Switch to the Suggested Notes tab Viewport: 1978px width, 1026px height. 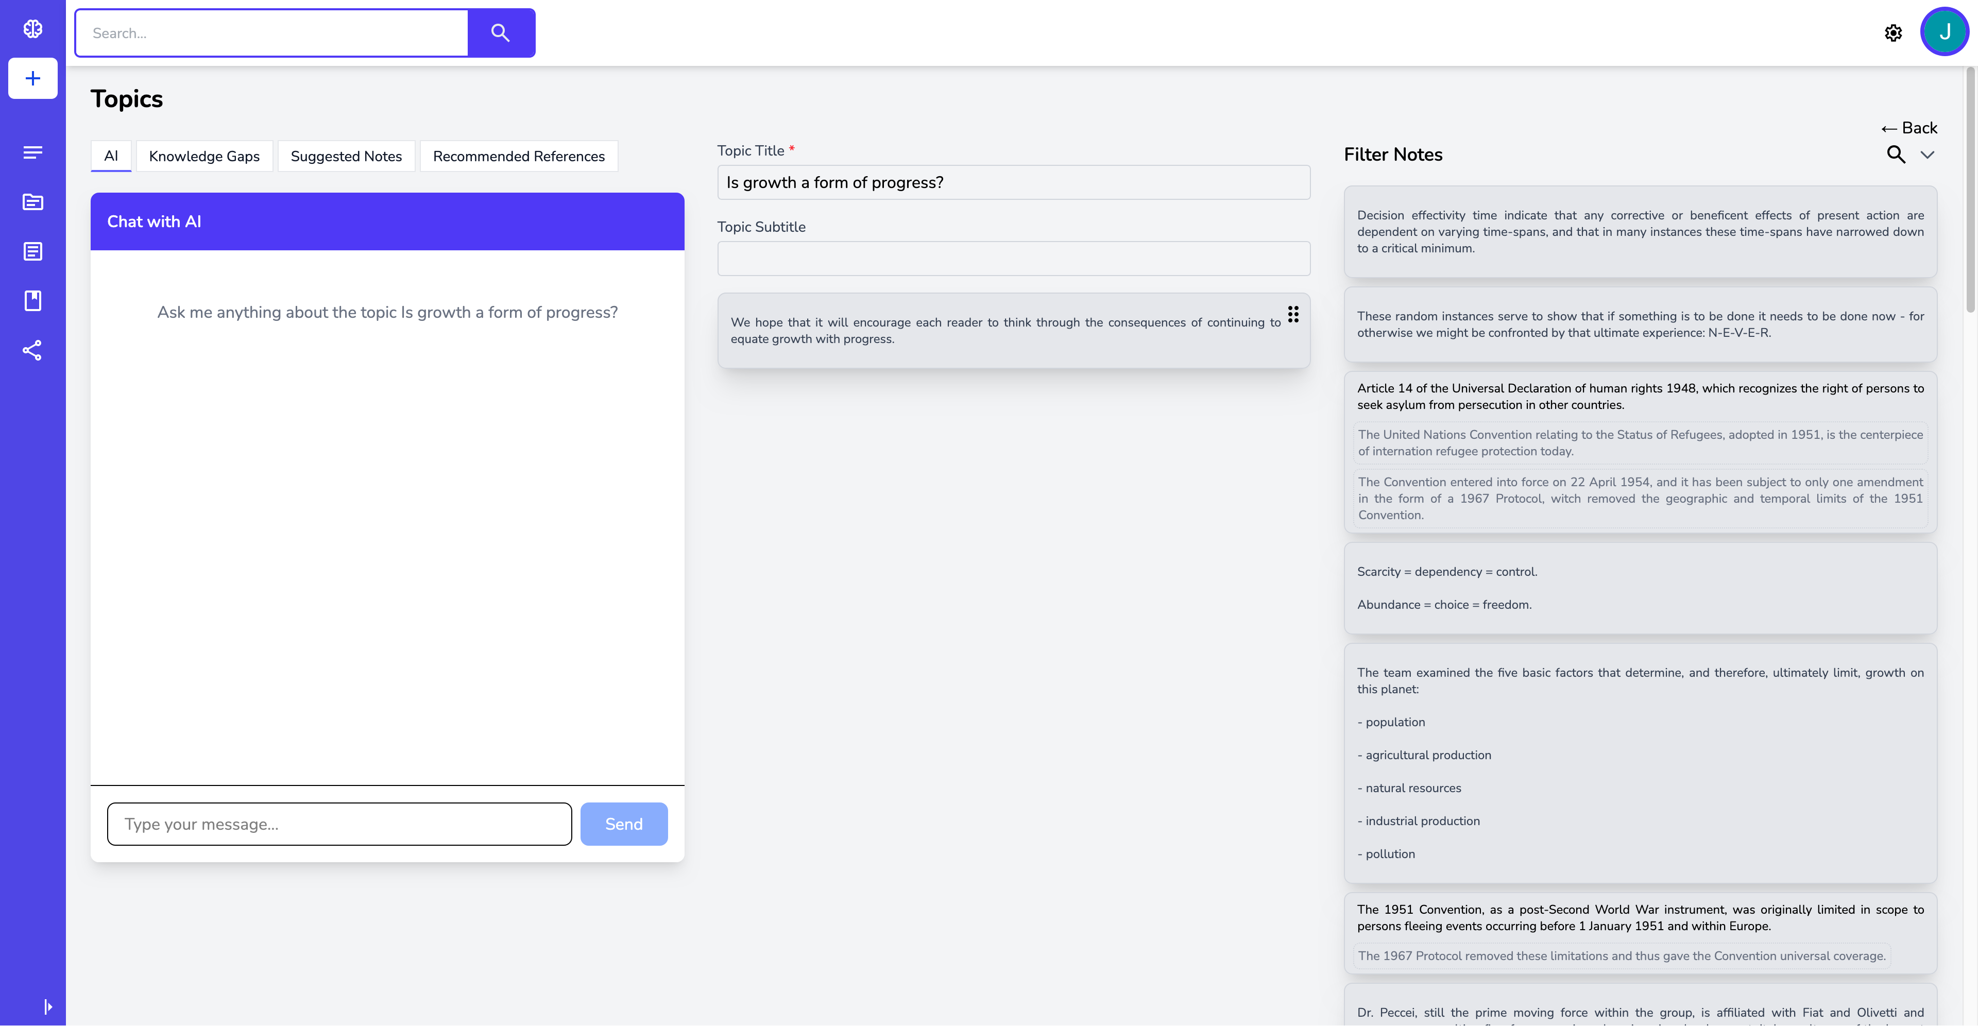tap(346, 156)
